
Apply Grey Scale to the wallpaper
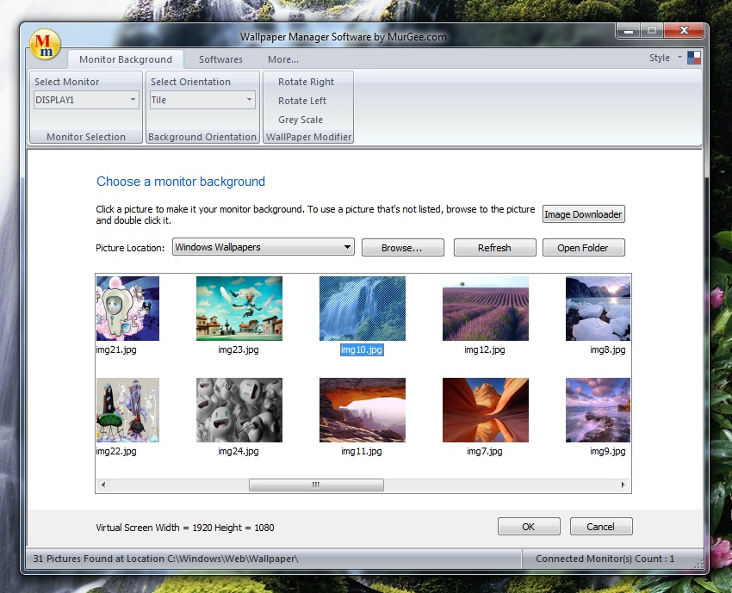300,120
